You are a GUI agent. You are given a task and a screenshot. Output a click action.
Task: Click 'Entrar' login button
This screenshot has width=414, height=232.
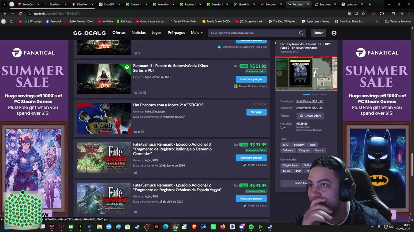pos(319,33)
